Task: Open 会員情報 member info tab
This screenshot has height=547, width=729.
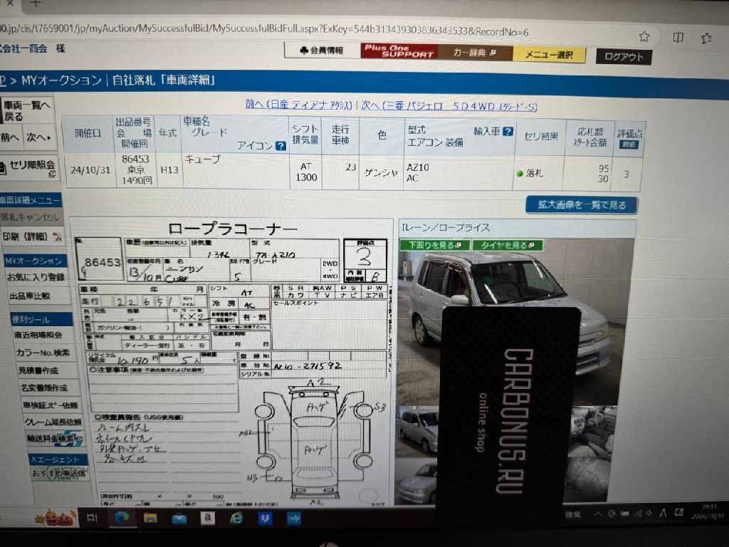Action: click(322, 51)
